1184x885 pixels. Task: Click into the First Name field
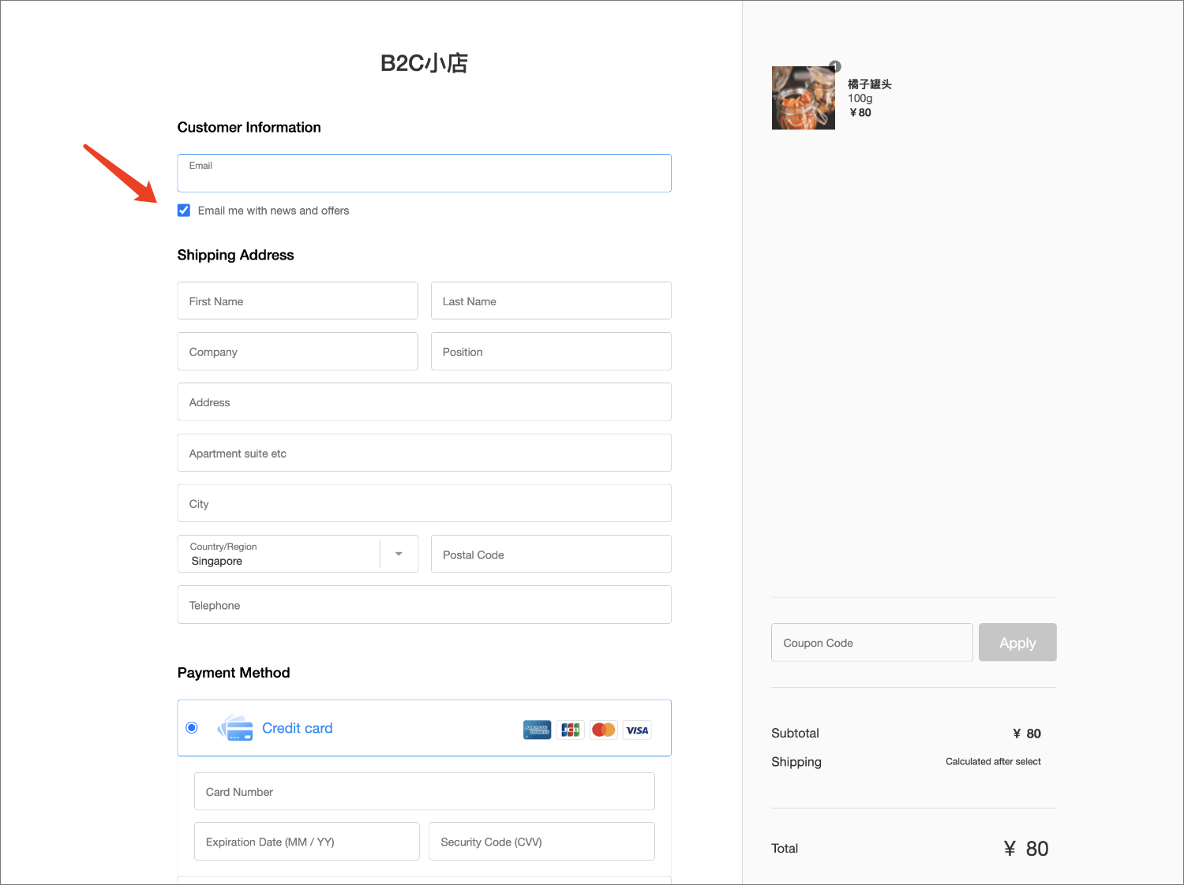click(298, 301)
